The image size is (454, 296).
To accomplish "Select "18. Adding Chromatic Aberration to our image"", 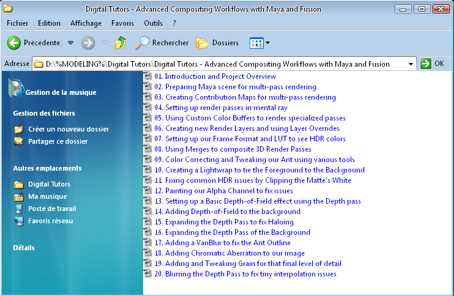I will click(229, 253).
